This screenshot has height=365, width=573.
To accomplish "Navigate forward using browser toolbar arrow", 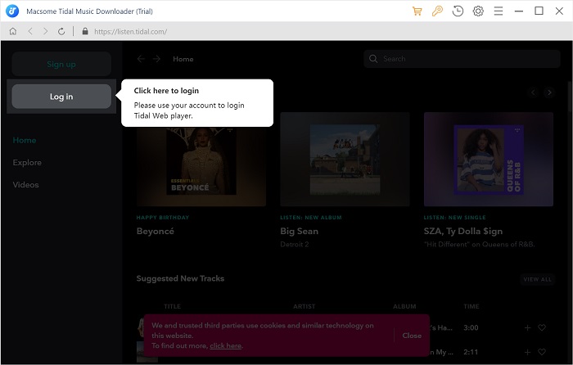I will coord(45,31).
